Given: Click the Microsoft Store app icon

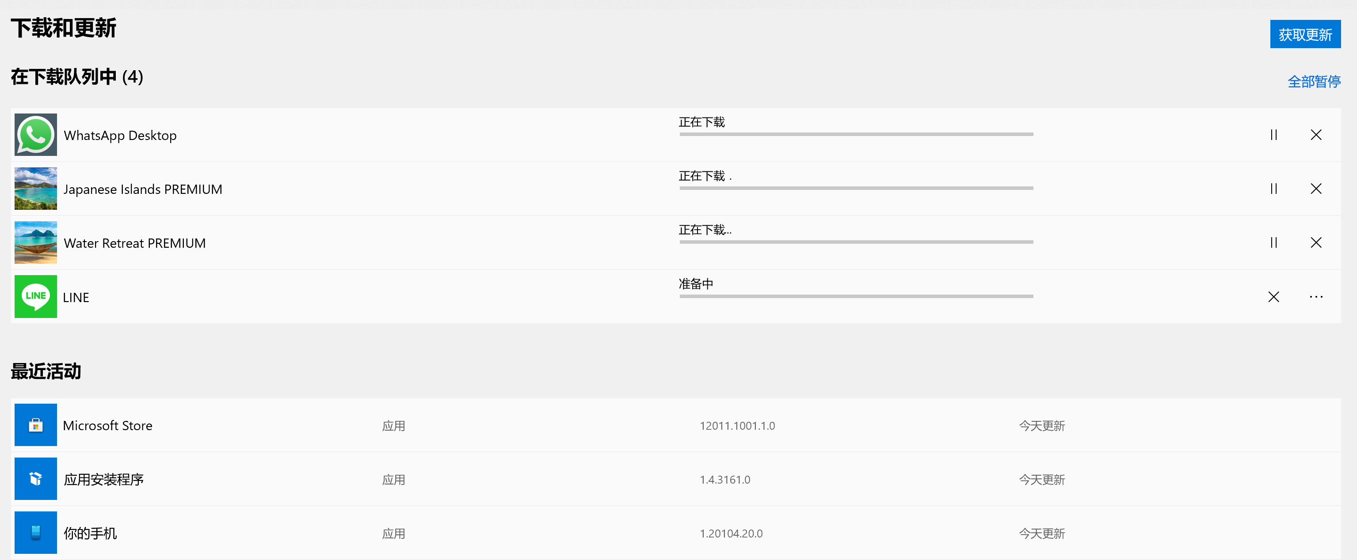Looking at the screenshot, I should [36, 425].
